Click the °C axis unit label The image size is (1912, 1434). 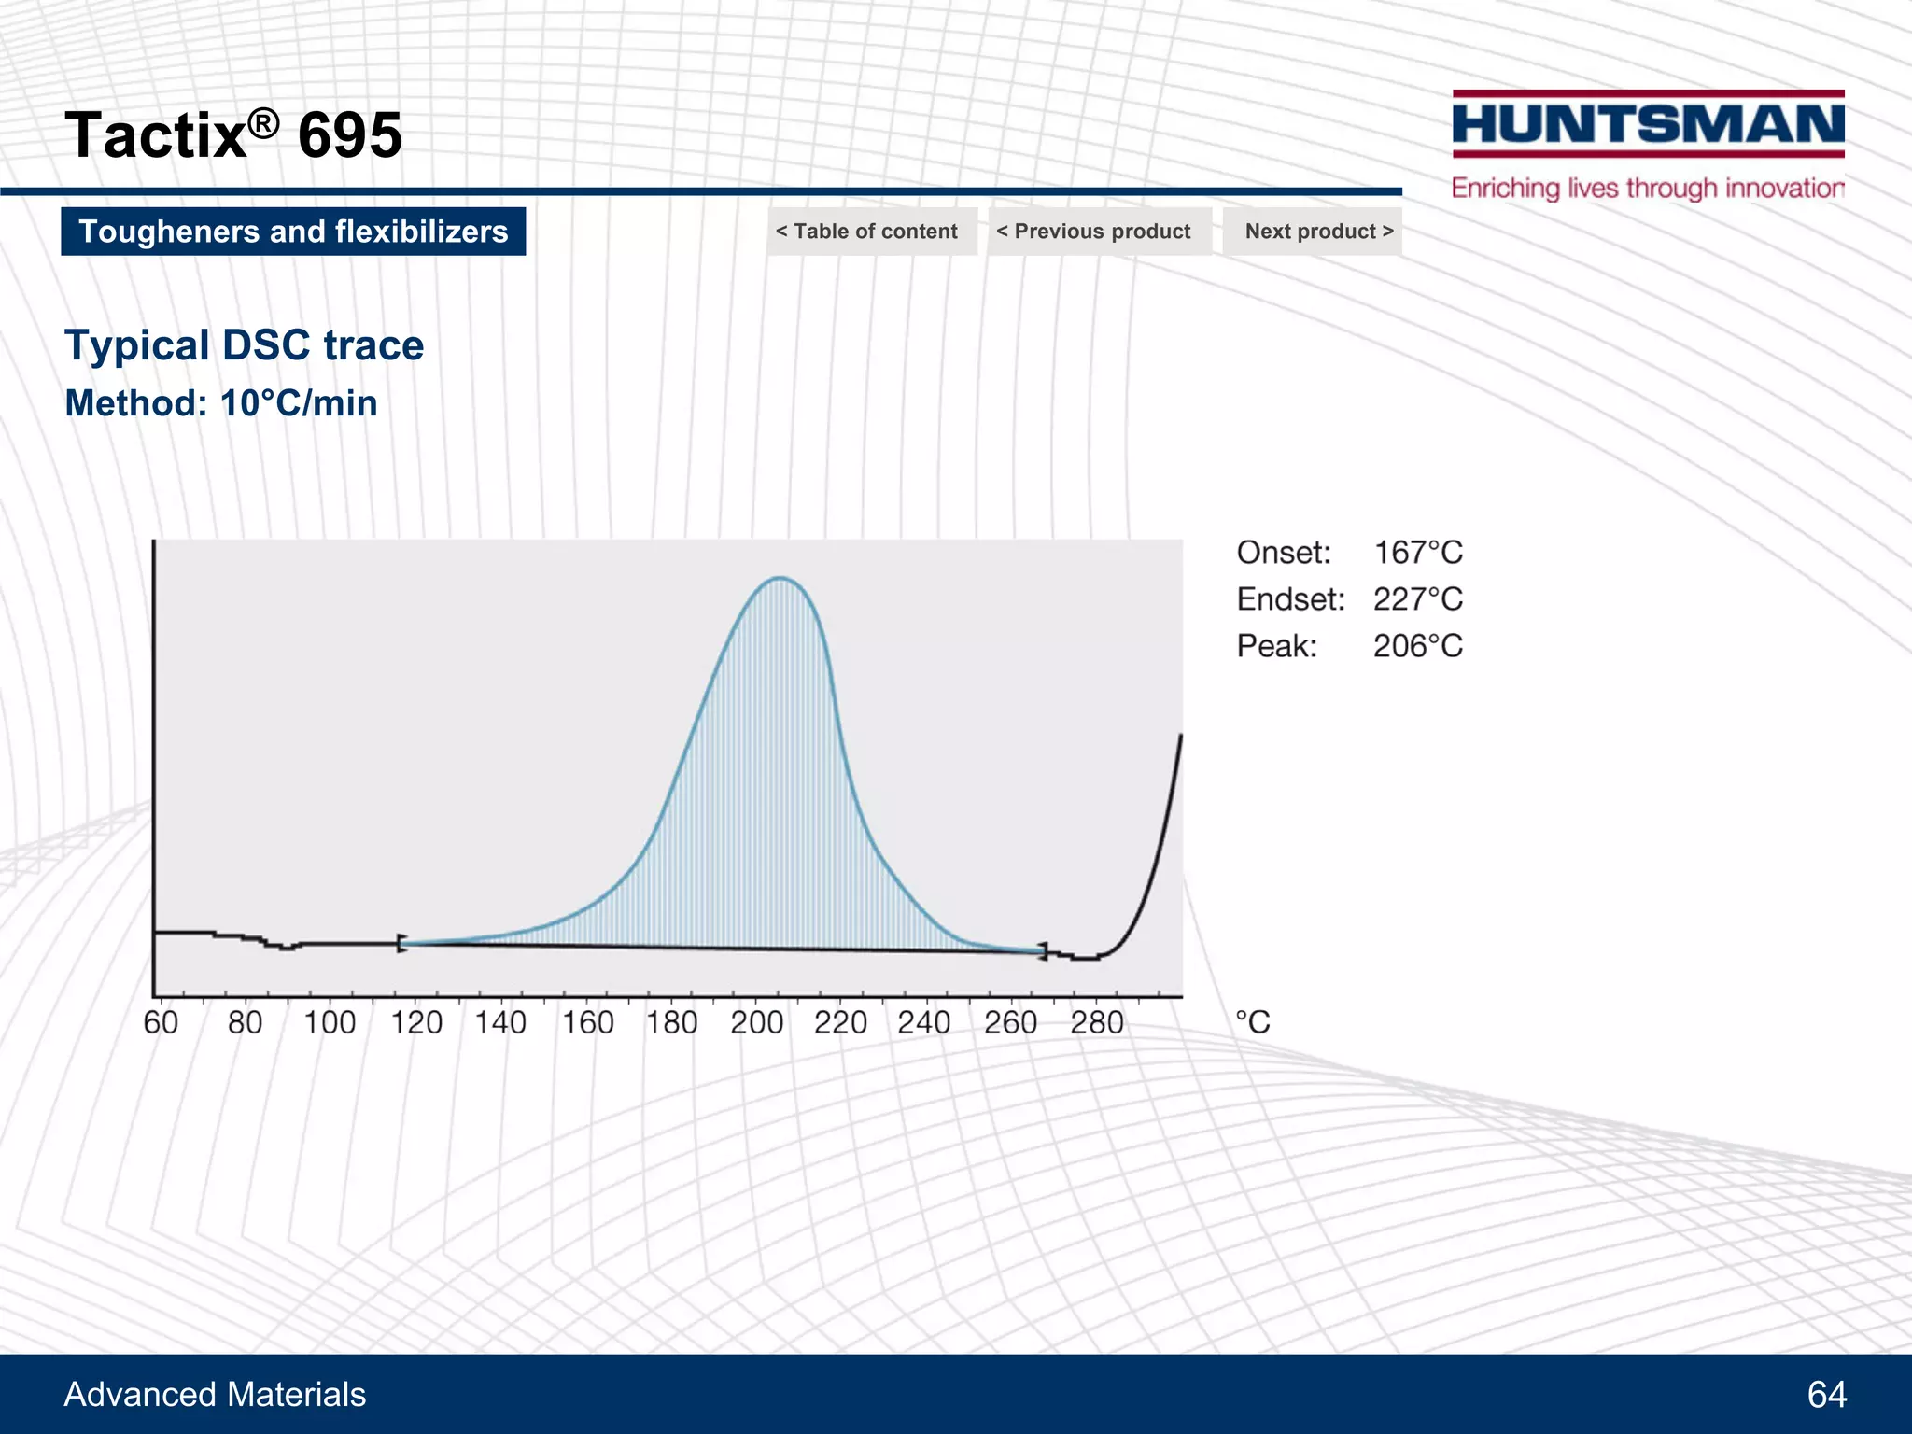pyautogui.click(x=1252, y=1022)
